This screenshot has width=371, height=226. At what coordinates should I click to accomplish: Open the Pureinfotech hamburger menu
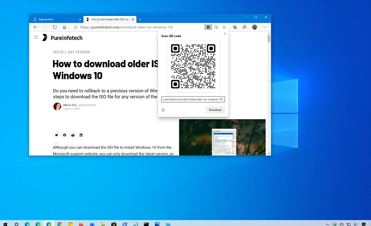coord(36,37)
